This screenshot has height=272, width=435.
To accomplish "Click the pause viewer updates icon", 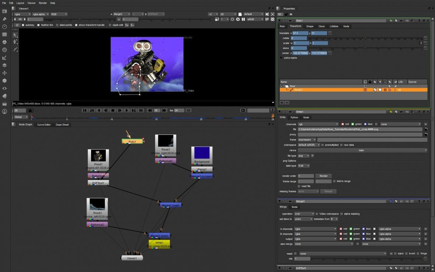I will 243,20.
